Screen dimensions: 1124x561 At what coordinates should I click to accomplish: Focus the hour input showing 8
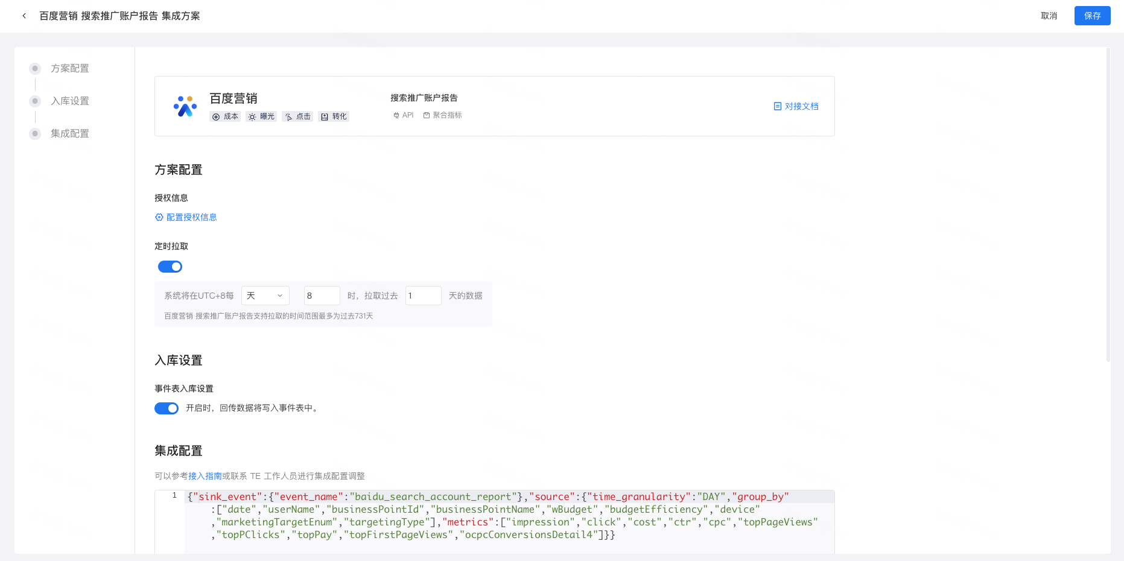click(322, 296)
